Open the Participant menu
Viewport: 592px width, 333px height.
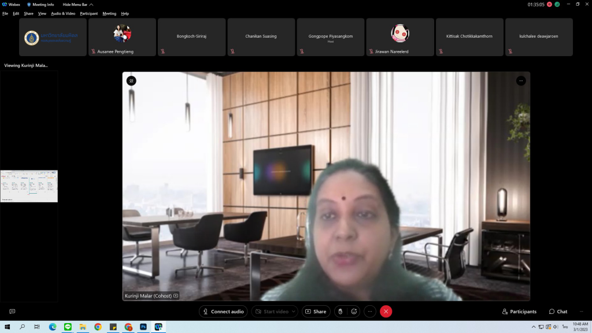[x=88, y=13]
